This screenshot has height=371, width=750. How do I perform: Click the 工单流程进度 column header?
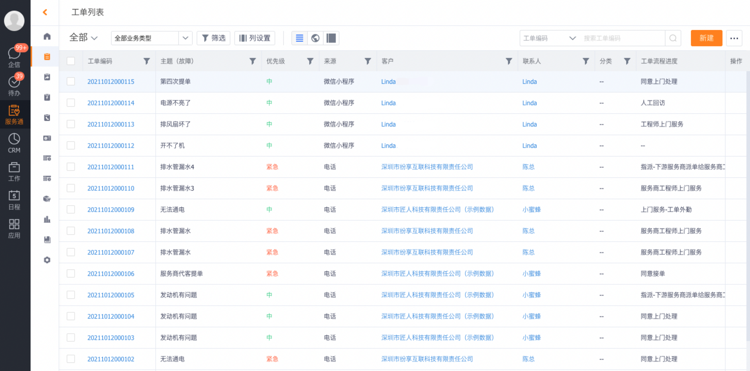tap(659, 61)
